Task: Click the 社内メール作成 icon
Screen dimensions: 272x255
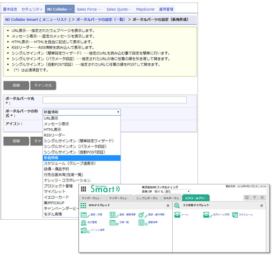Action: [207, 215]
